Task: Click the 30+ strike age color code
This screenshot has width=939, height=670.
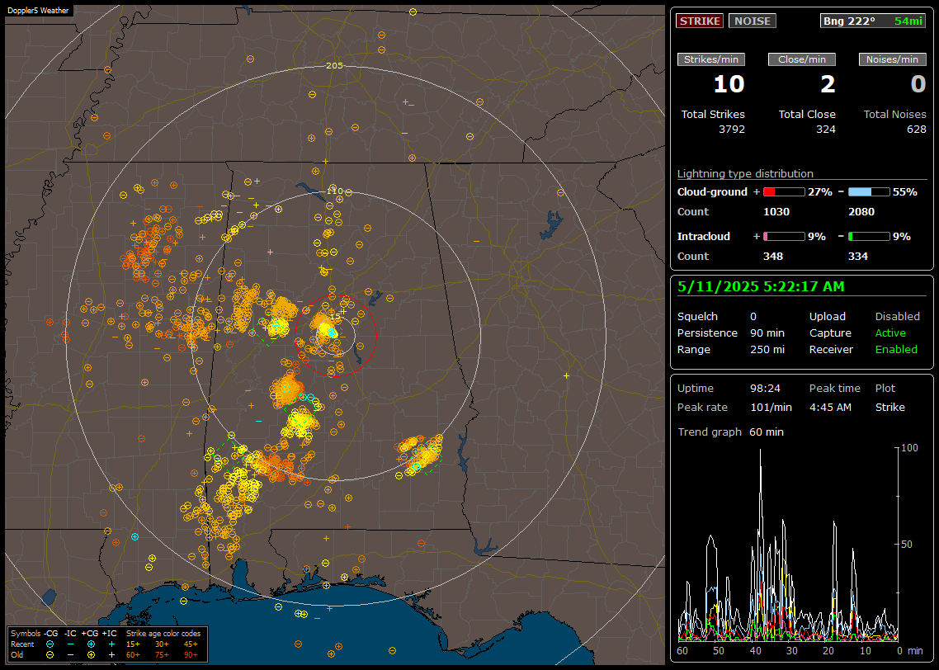Action: [162, 644]
